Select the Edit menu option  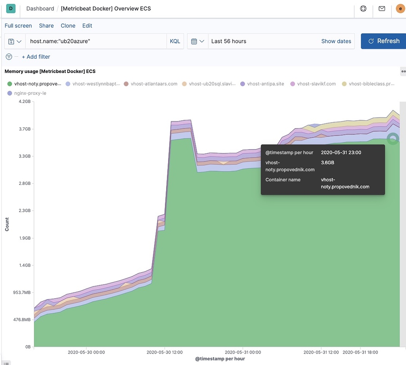[87, 25]
